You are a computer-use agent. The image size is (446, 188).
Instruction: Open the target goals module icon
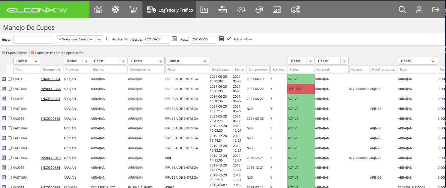pyautogui.click(x=116, y=10)
